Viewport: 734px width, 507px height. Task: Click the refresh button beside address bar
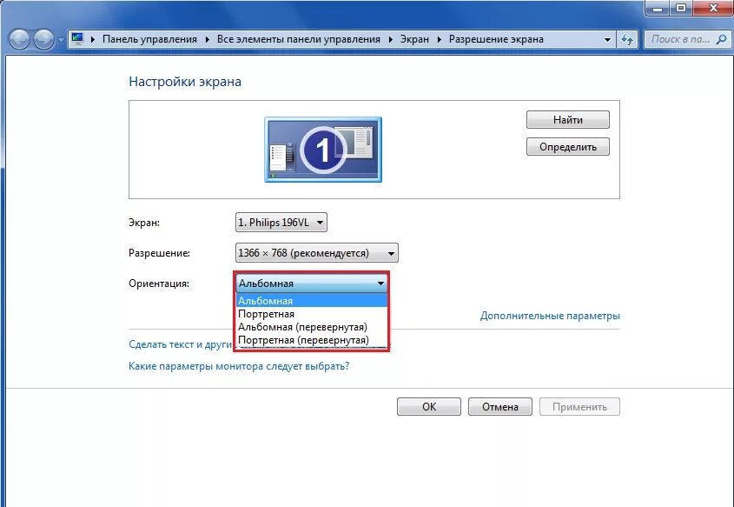click(627, 39)
